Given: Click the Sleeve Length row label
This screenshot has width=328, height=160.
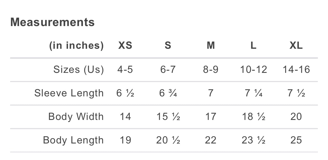Looking at the screenshot, I should 69,93.
